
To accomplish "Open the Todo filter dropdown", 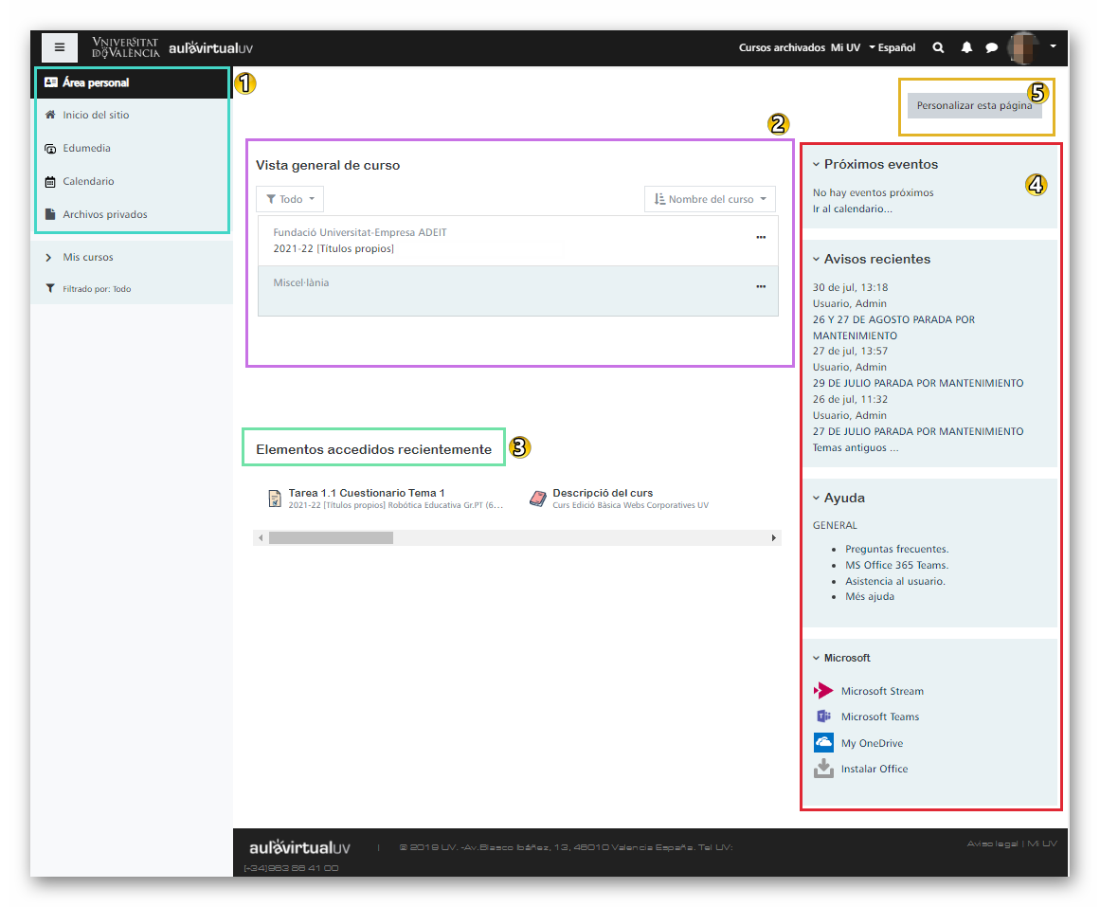I will pos(290,199).
